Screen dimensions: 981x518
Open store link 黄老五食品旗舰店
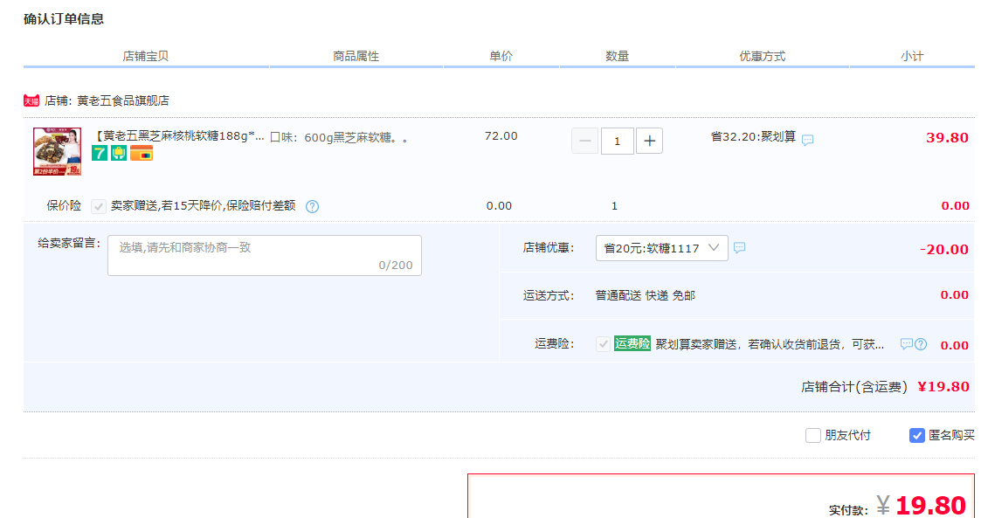tap(122, 100)
